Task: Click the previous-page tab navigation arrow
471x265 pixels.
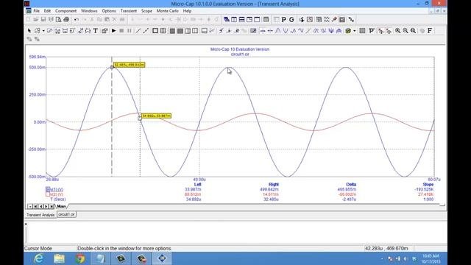Action: click(x=41, y=206)
